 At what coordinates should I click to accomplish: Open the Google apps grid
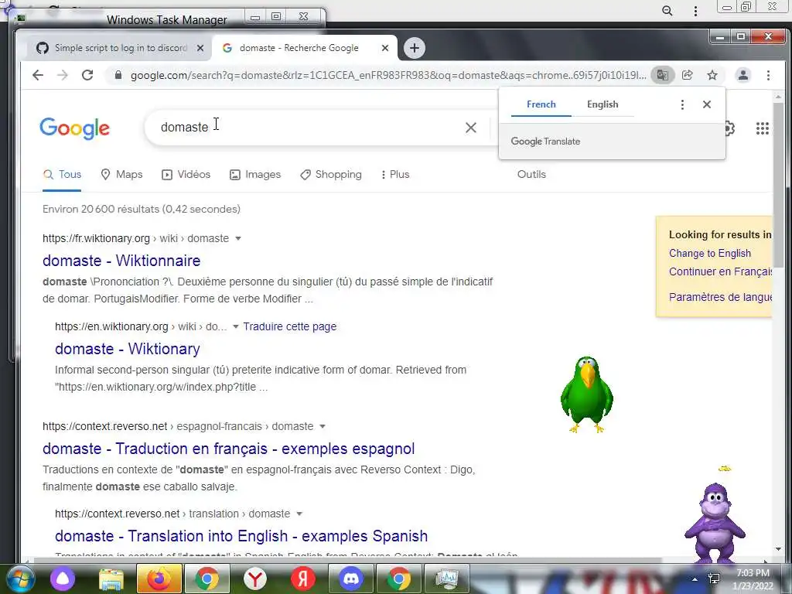(x=762, y=128)
